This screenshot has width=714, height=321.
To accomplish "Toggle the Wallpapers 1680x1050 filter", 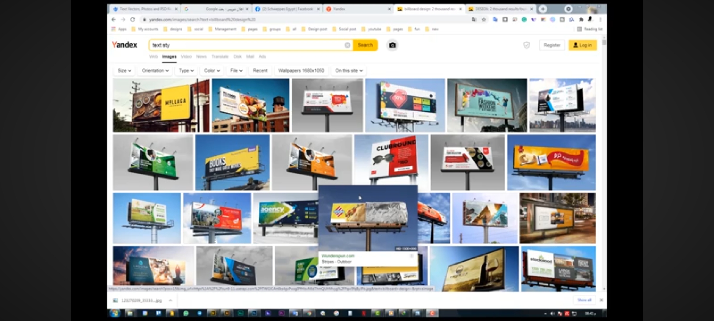I will click(x=301, y=71).
